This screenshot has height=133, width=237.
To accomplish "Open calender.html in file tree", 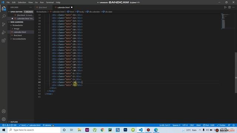I will 20,32.
